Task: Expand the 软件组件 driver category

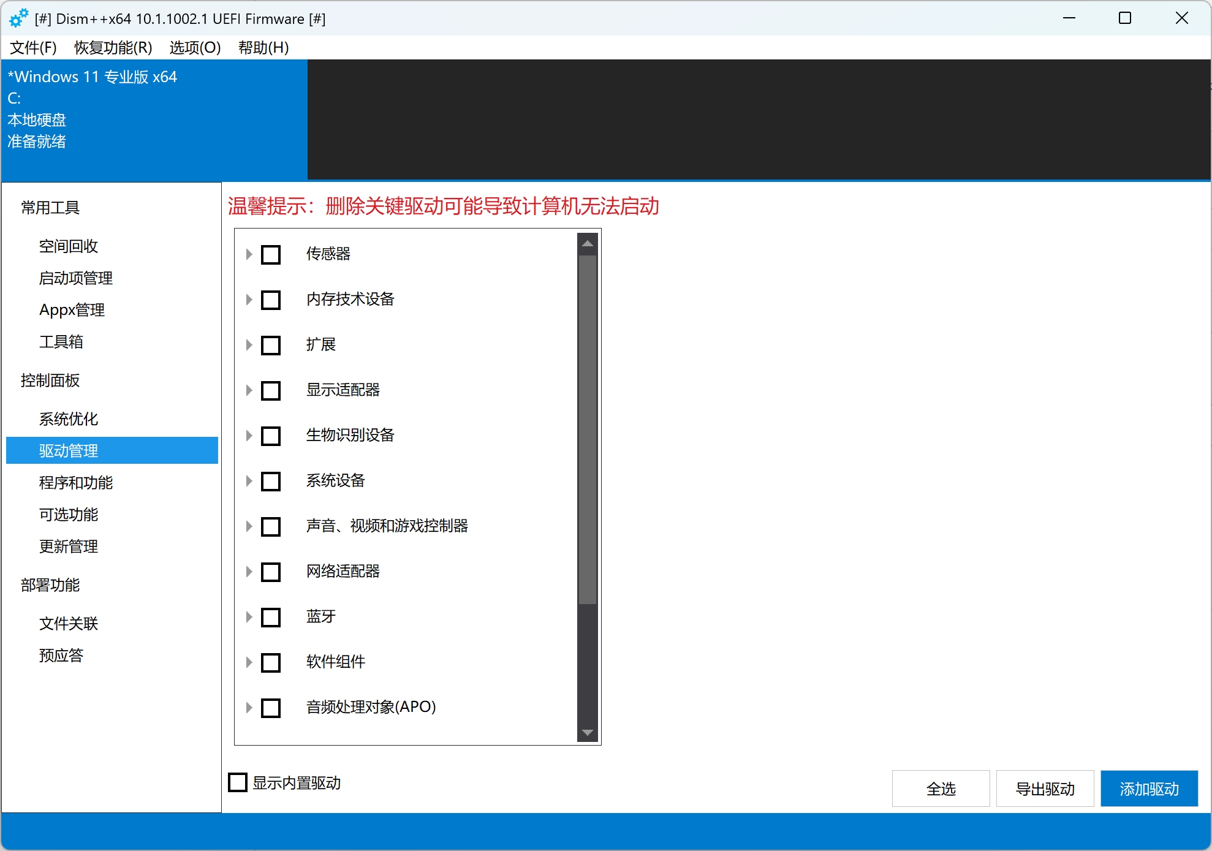Action: point(249,662)
